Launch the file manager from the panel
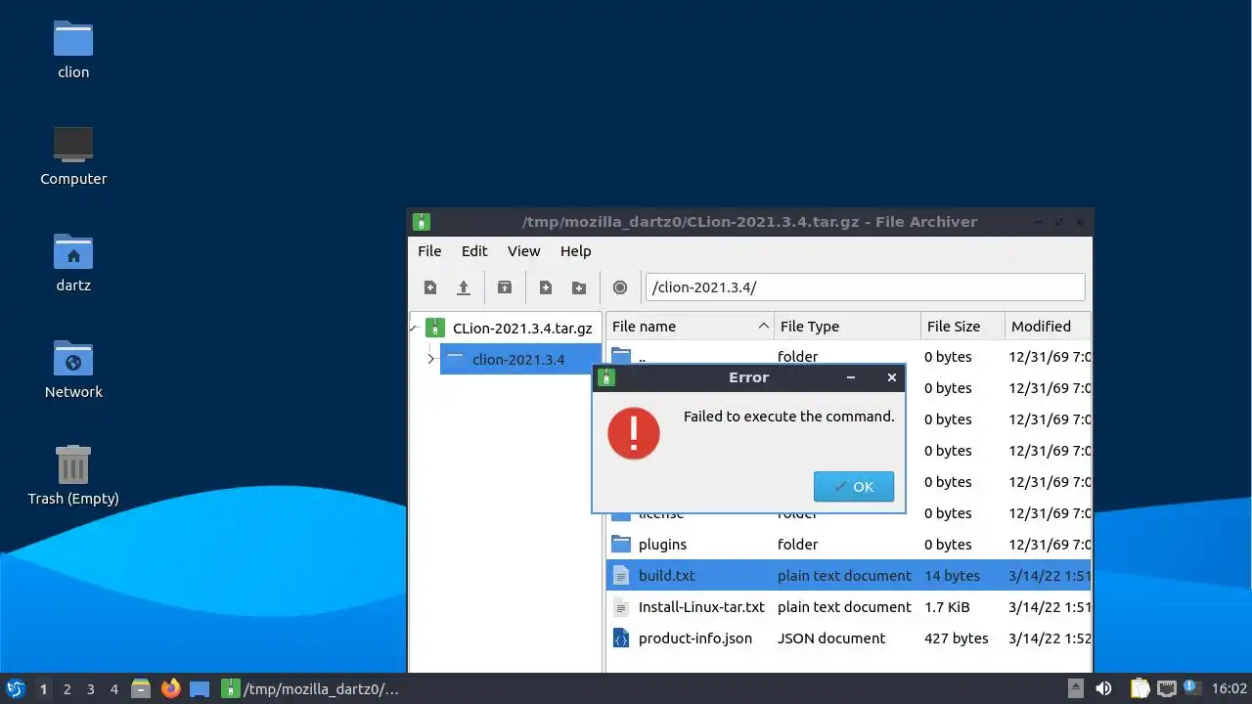Screen dimensions: 1252x704 pyautogui.click(x=141, y=689)
